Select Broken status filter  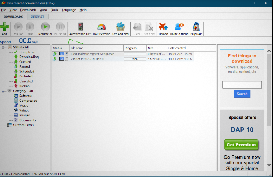pyautogui.click(x=24, y=86)
